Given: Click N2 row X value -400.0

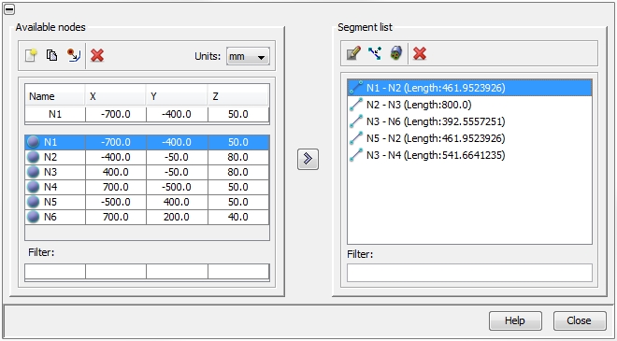Looking at the screenshot, I should (x=116, y=157).
